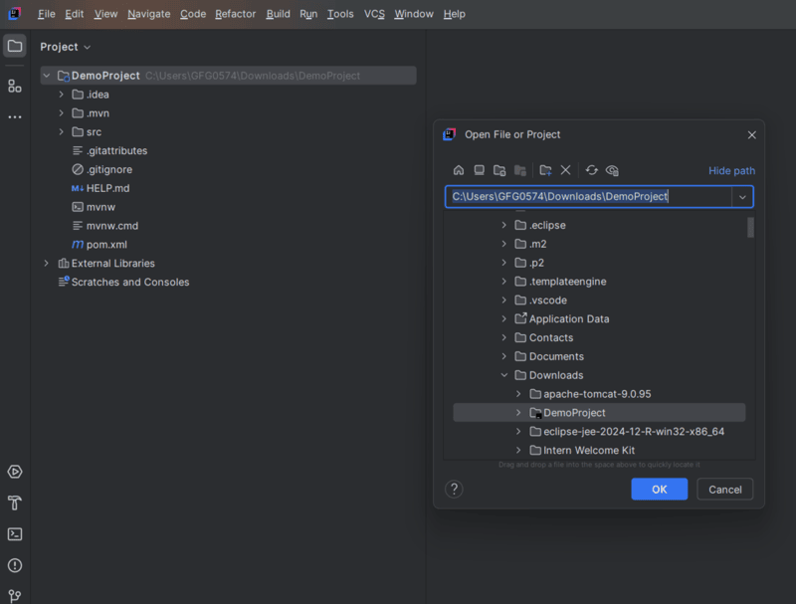This screenshot has height=604, width=796.
Task: Expand External Libraries node
Action: pos(47,264)
